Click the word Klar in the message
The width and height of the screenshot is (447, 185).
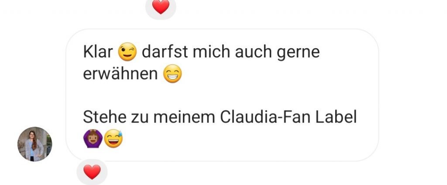tap(98, 52)
